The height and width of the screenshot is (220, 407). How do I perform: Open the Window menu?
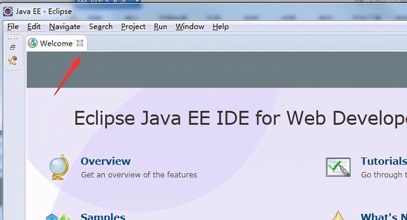point(190,27)
